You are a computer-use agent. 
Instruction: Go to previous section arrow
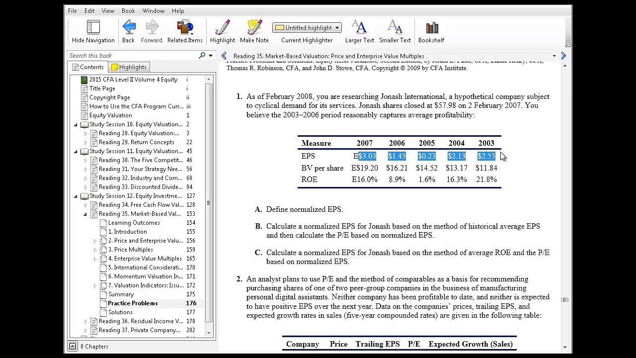pyautogui.click(x=224, y=56)
